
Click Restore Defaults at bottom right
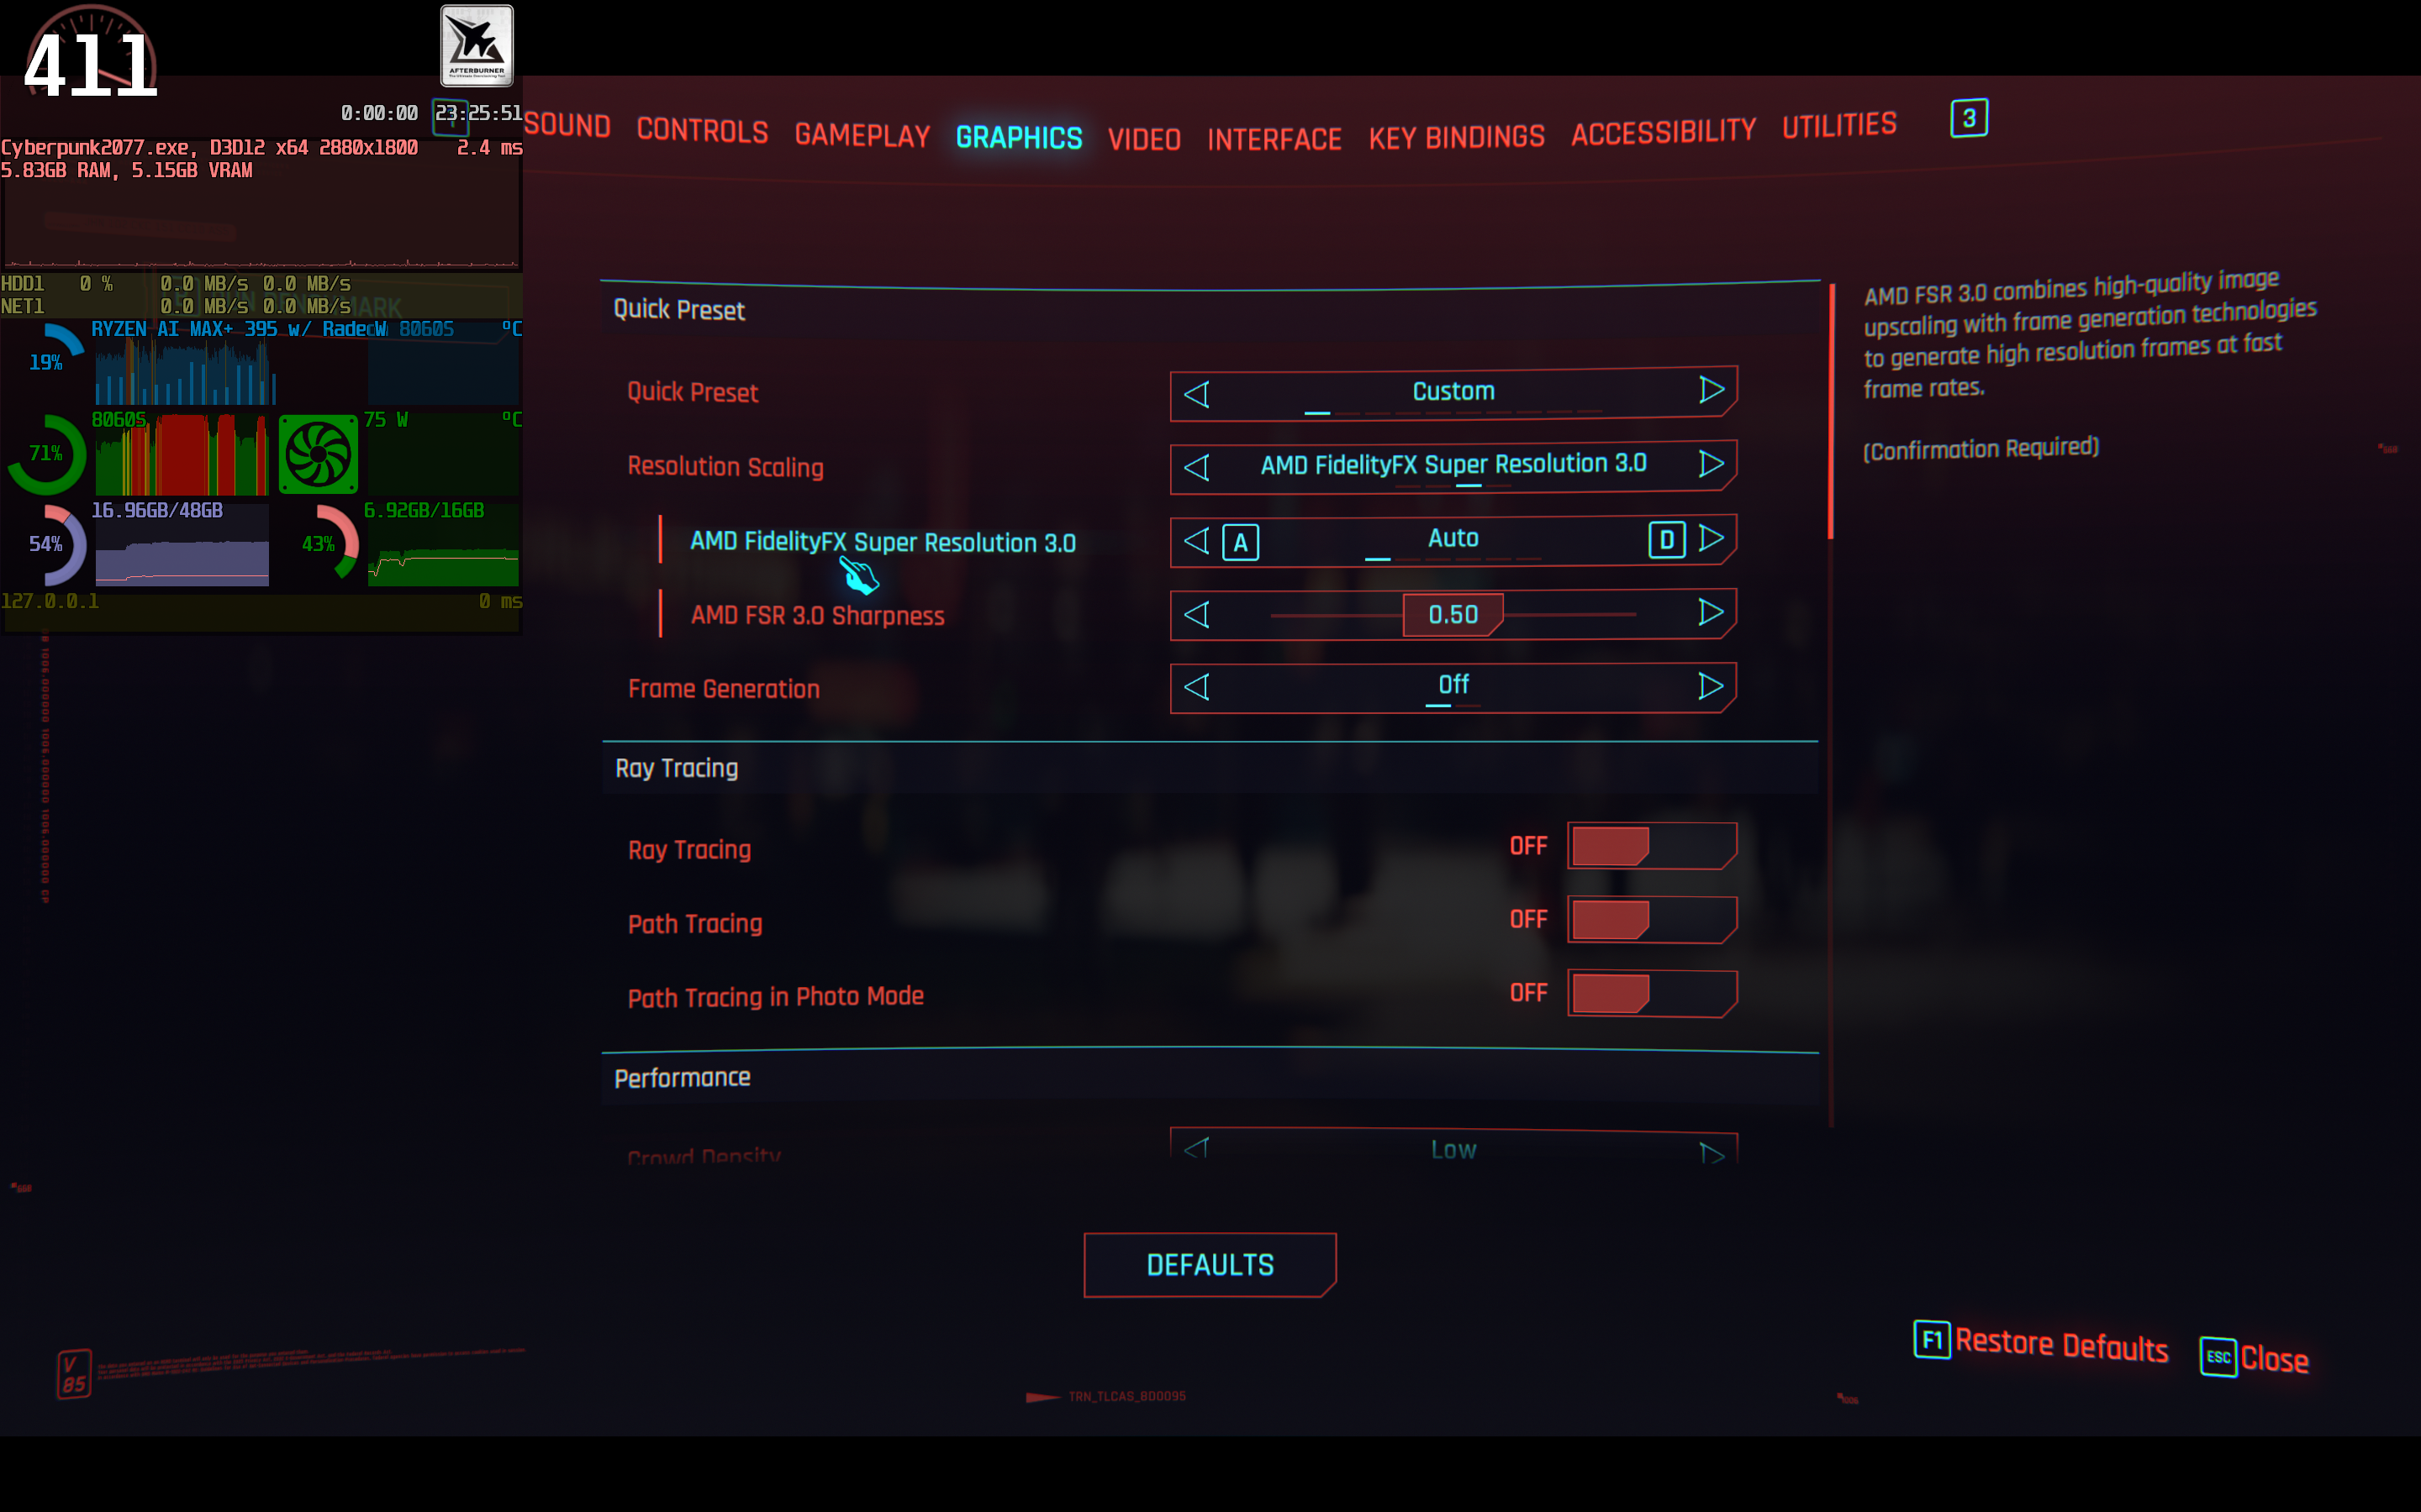(x=2061, y=1345)
